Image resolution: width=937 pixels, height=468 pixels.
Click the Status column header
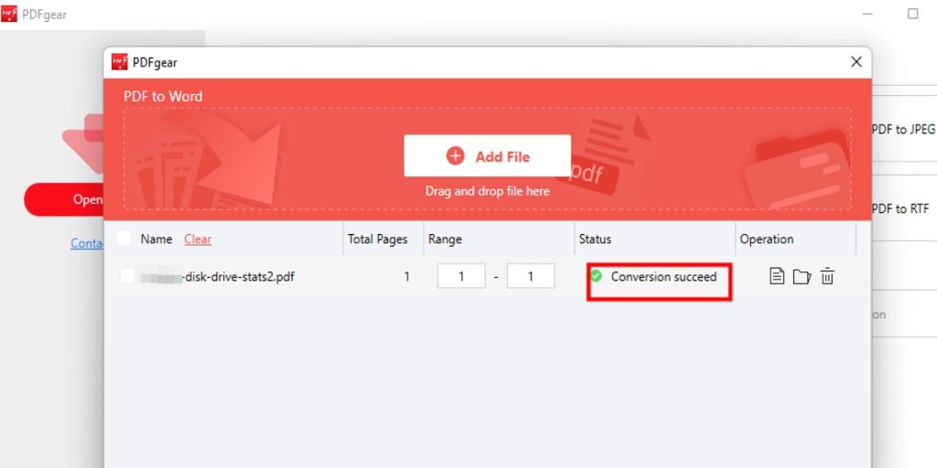(595, 239)
